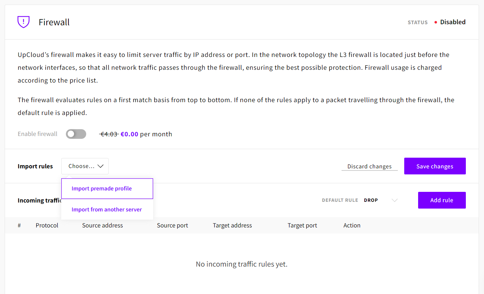This screenshot has width=484, height=294.
Task: Click the Target address column header
Action: click(232, 225)
